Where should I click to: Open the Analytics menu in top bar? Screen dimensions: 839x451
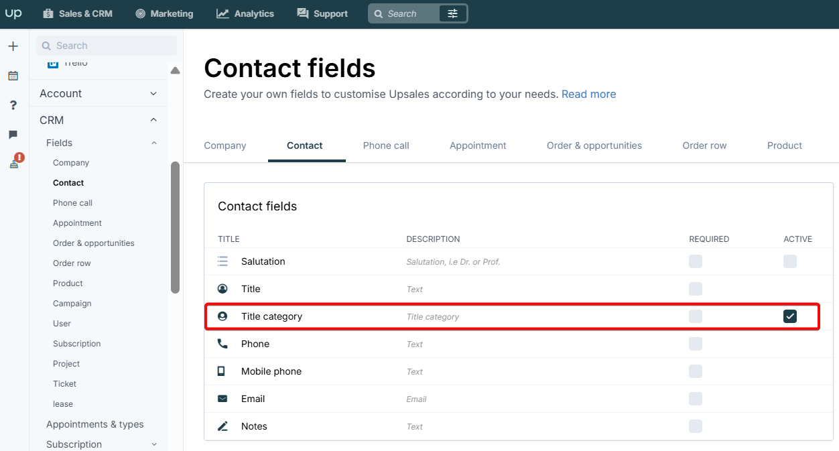click(x=245, y=13)
